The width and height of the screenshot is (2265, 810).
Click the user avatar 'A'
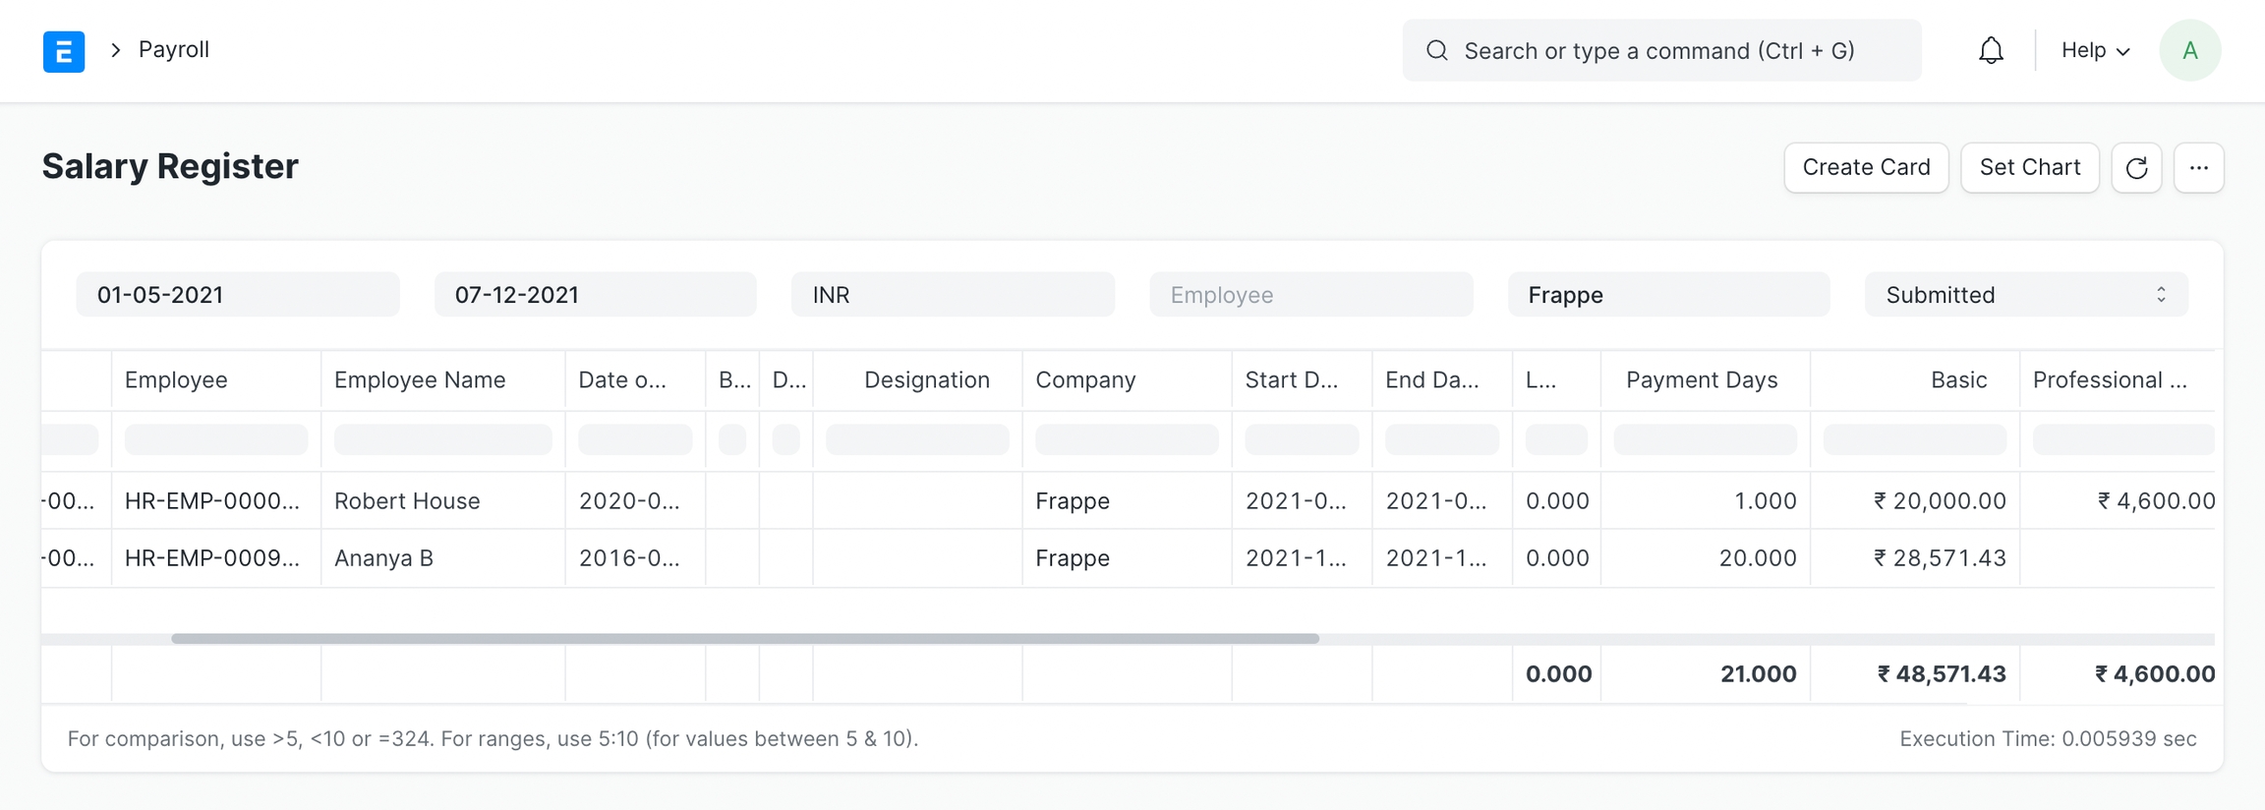pos(2189,50)
